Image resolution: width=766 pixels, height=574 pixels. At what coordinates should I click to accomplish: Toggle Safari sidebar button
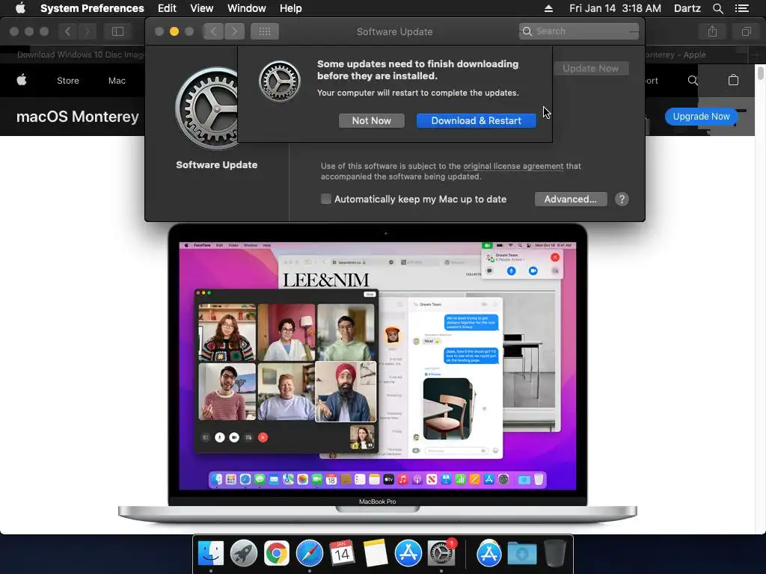click(117, 31)
